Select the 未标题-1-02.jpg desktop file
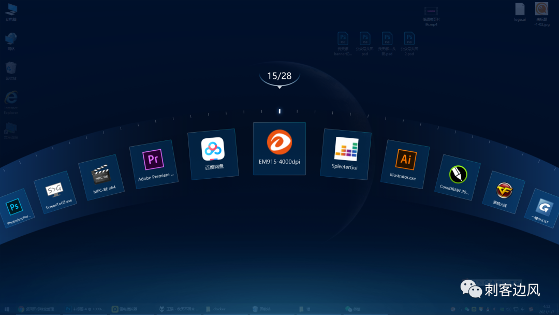The height and width of the screenshot is (315, 559). click(542, 15)
